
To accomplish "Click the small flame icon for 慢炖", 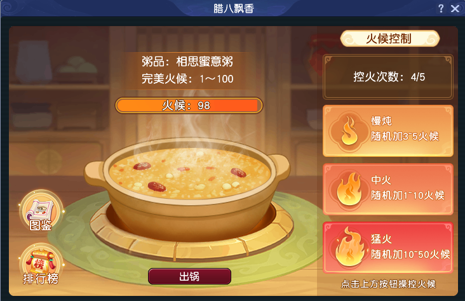I will 349,131.
